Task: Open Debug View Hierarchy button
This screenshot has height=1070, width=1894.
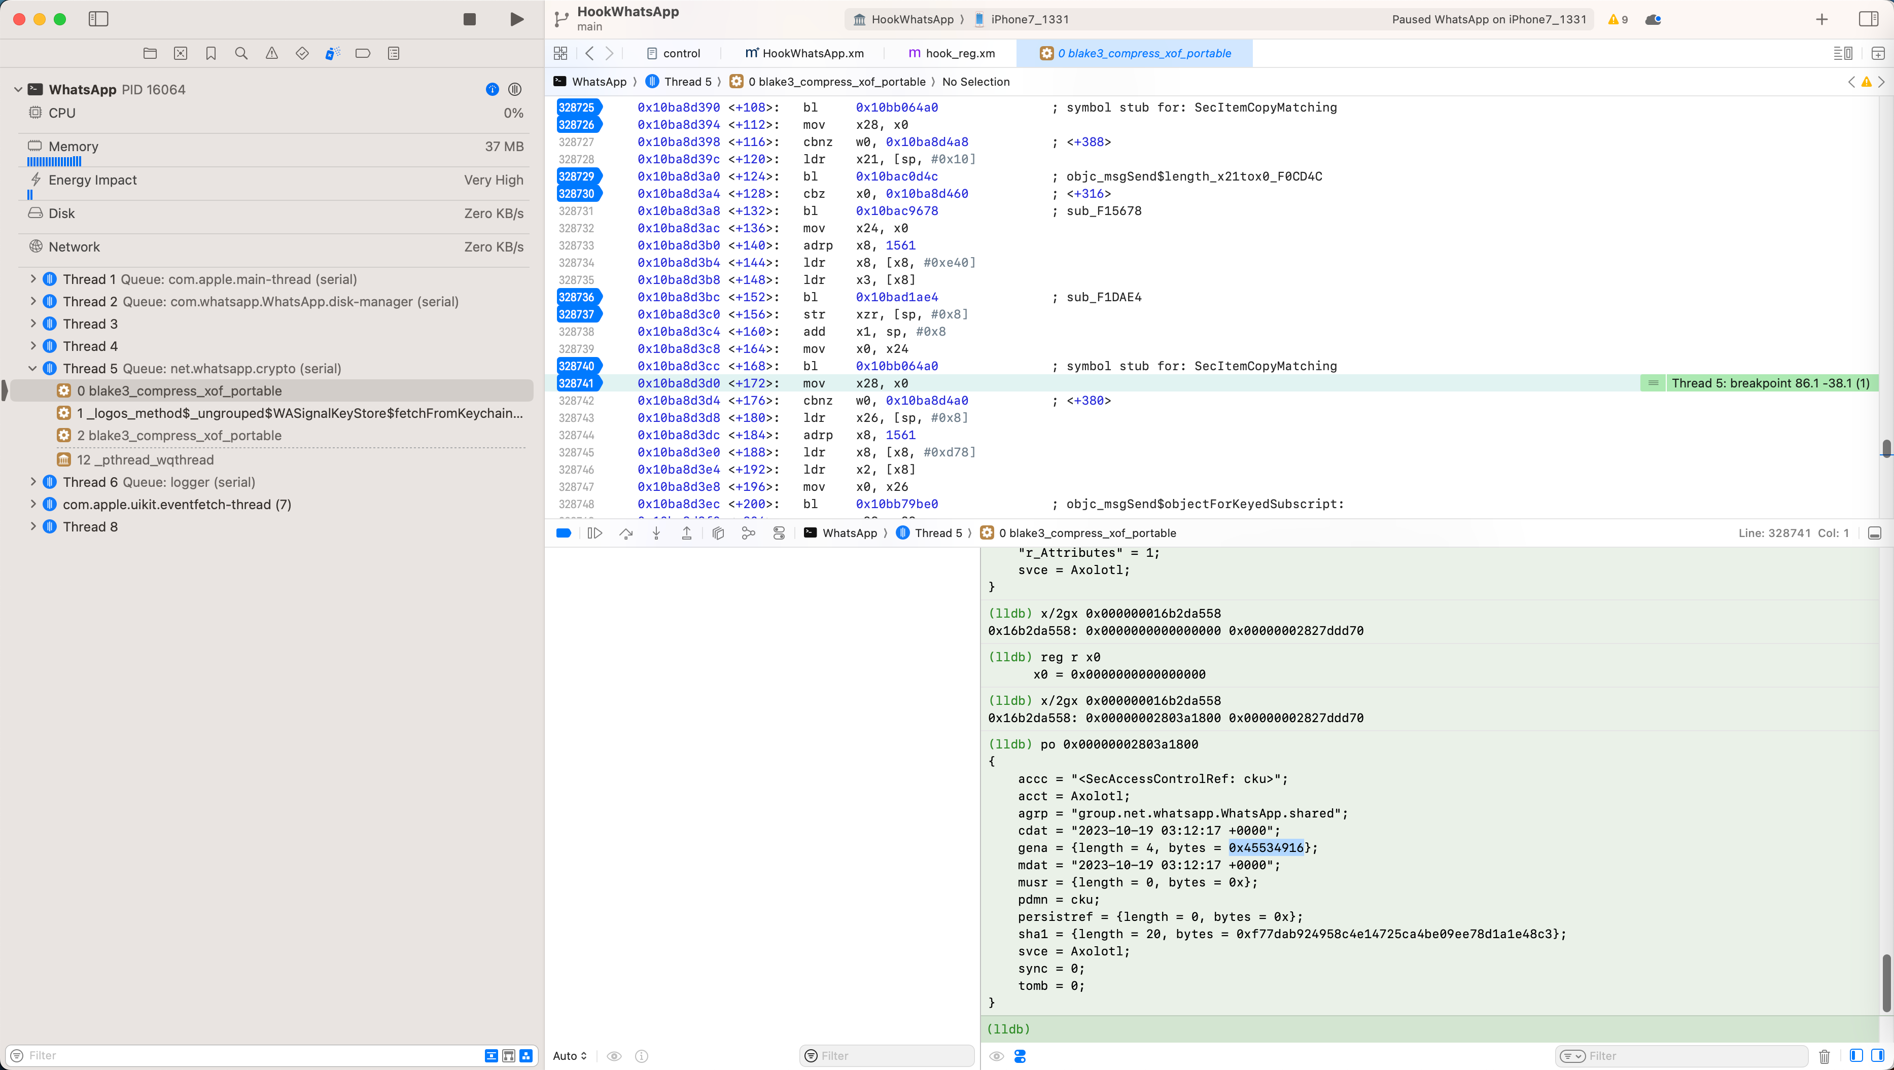Action: click(x=718, y=533)
